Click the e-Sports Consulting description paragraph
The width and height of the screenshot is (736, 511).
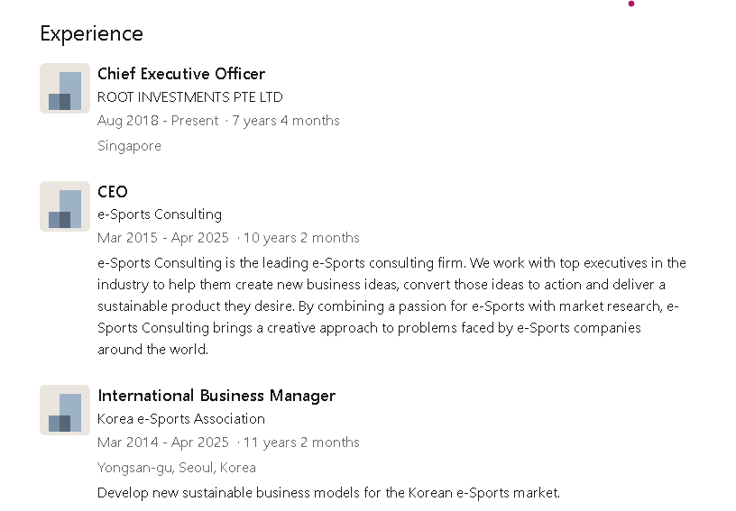pos(391,306)
